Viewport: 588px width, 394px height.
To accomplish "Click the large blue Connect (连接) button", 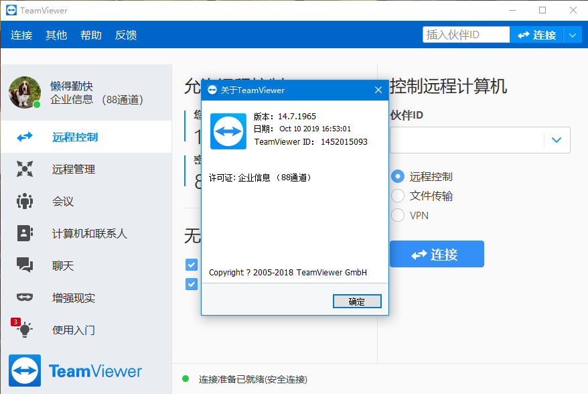I will click(437, 255).
